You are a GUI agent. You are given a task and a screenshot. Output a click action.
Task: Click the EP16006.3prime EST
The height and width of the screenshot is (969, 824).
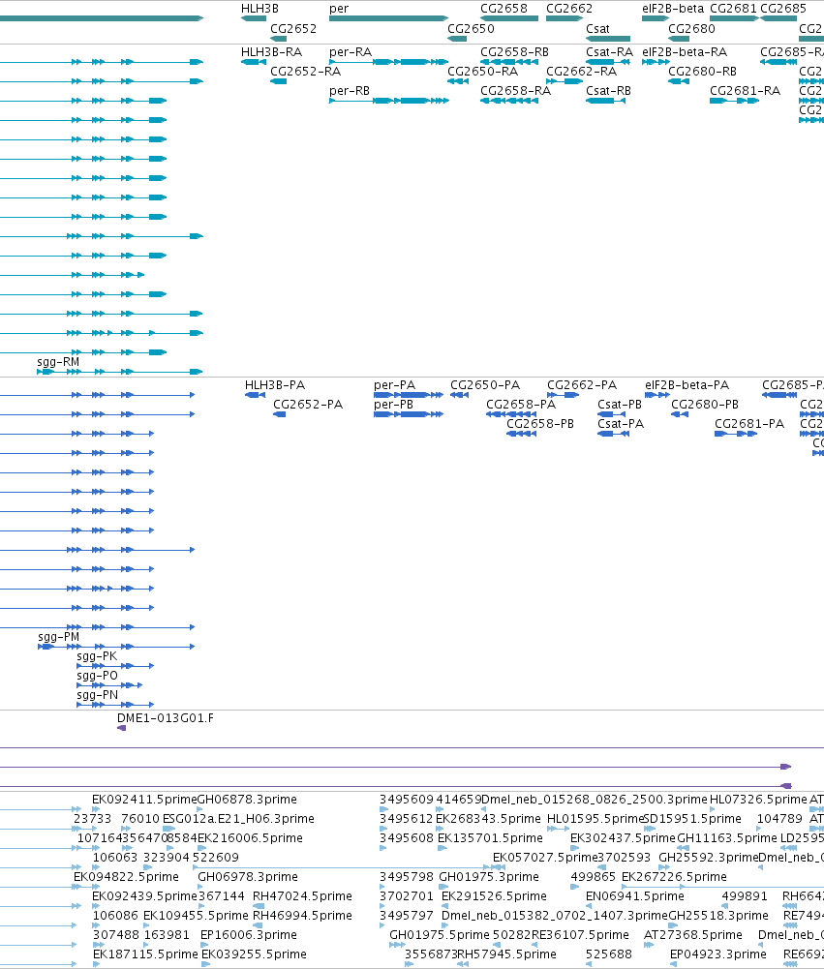[x=202, y=945]
